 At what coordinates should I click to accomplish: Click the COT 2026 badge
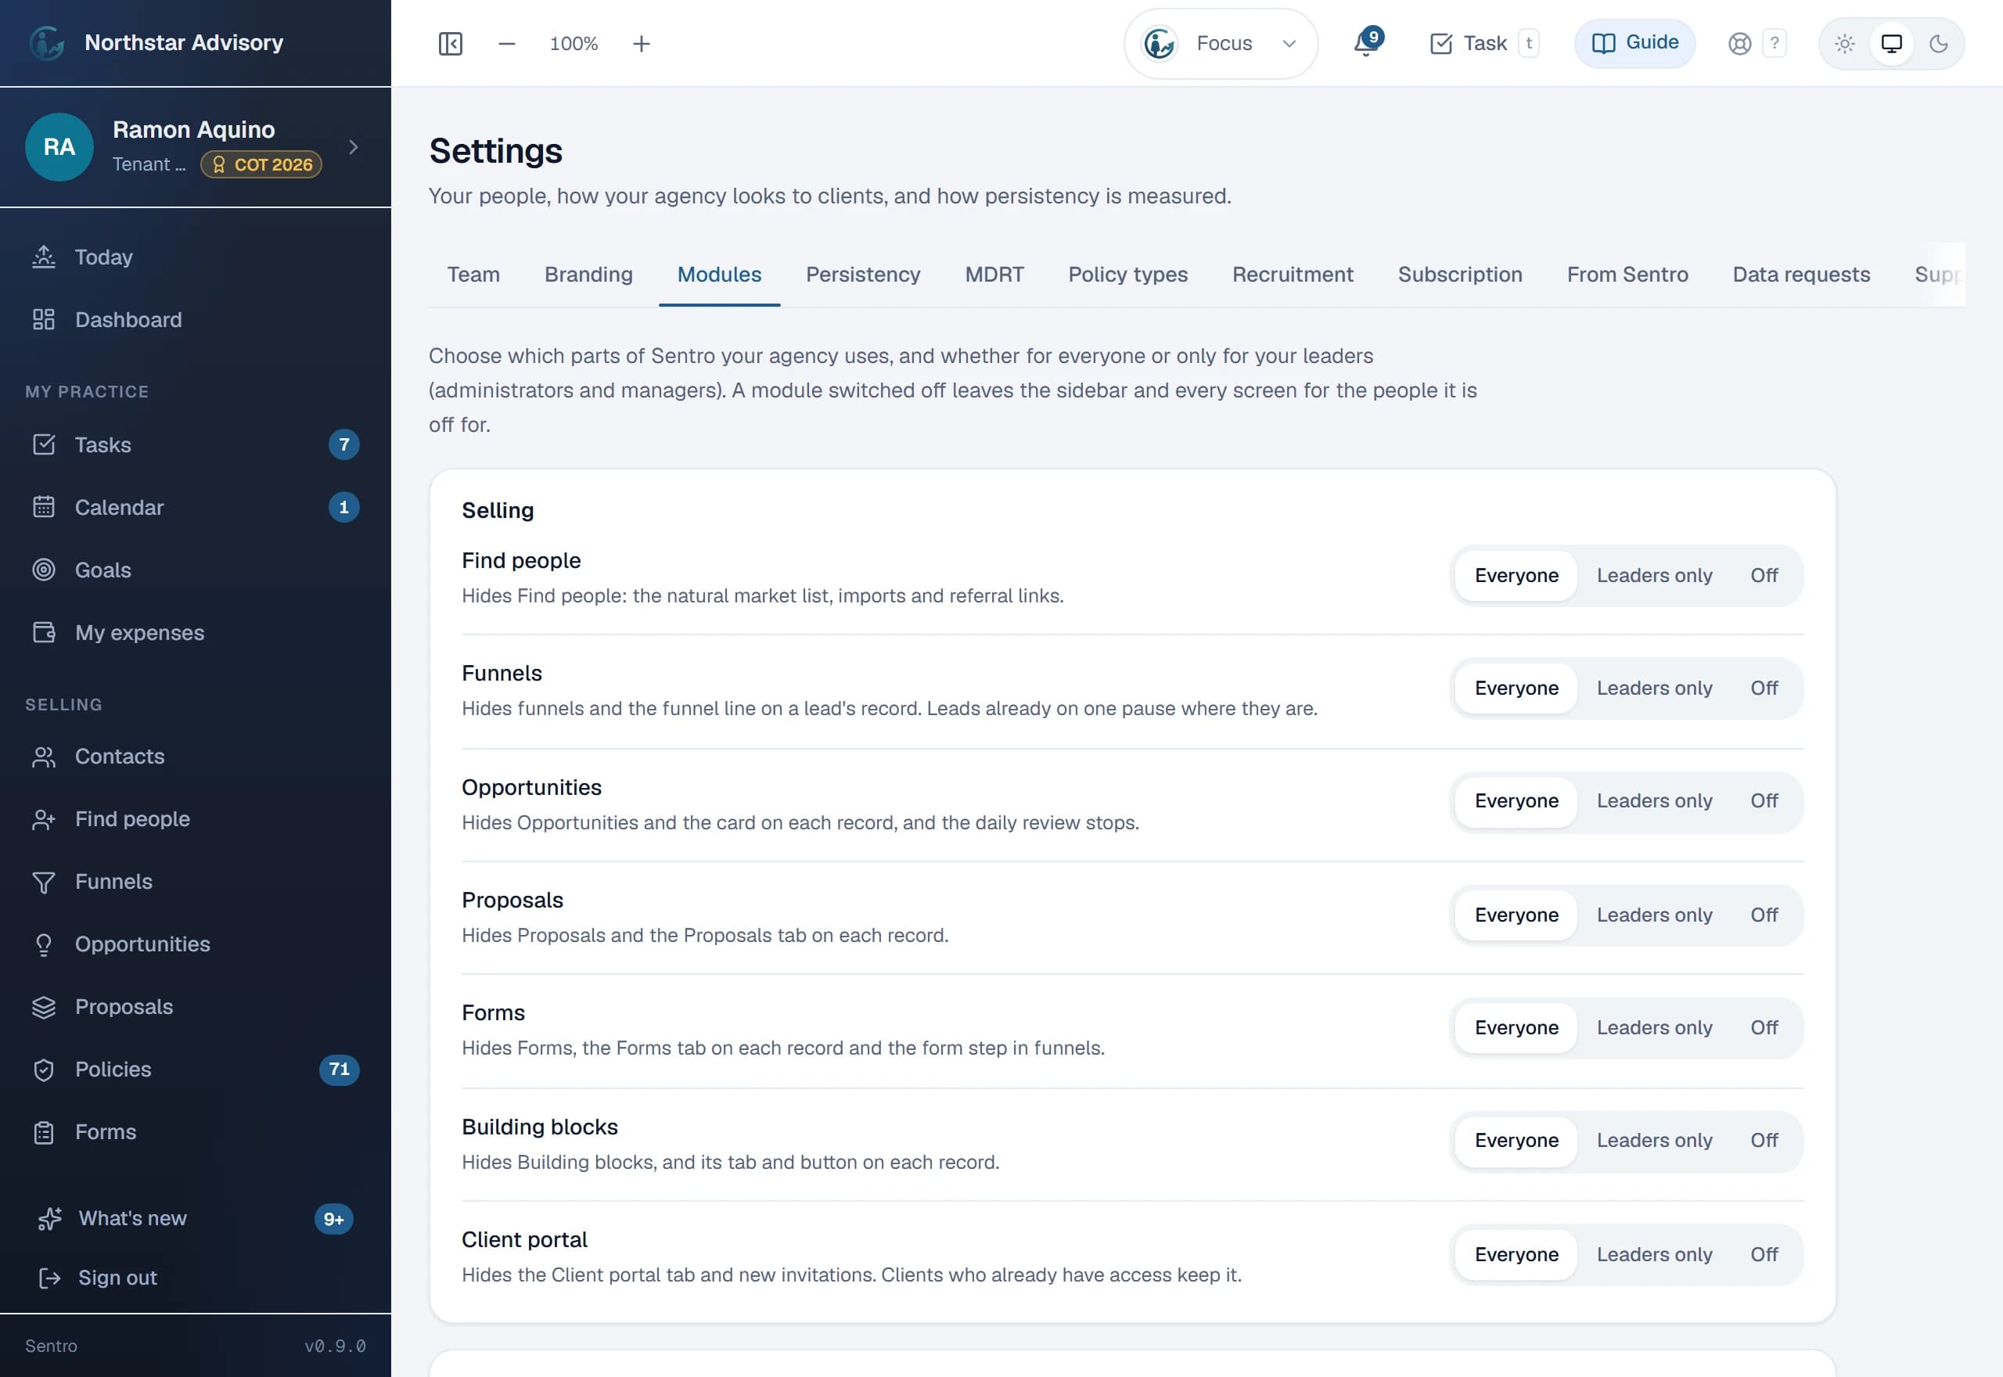[x=261, y=164]
